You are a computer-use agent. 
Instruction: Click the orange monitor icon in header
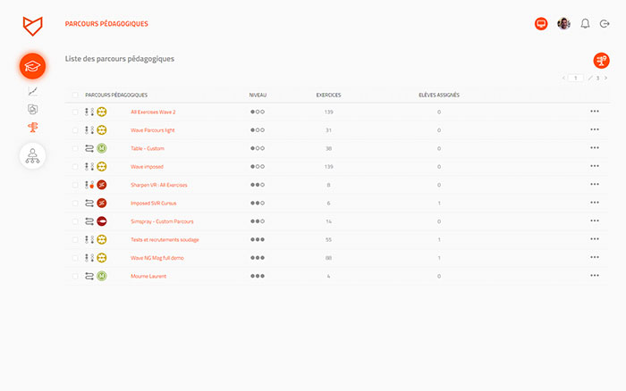click(x=541, y=24)
